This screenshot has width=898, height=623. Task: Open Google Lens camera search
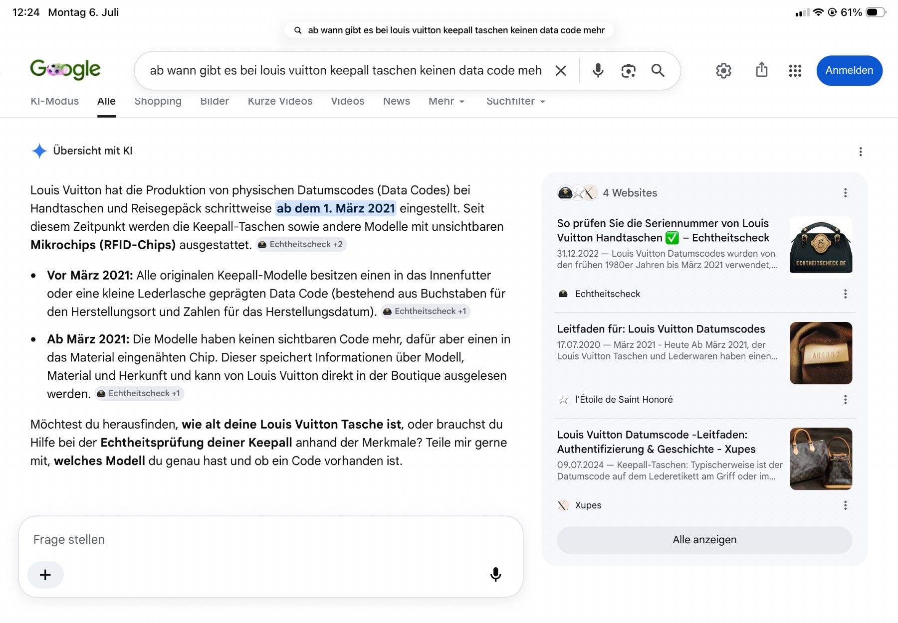(628, 71)
